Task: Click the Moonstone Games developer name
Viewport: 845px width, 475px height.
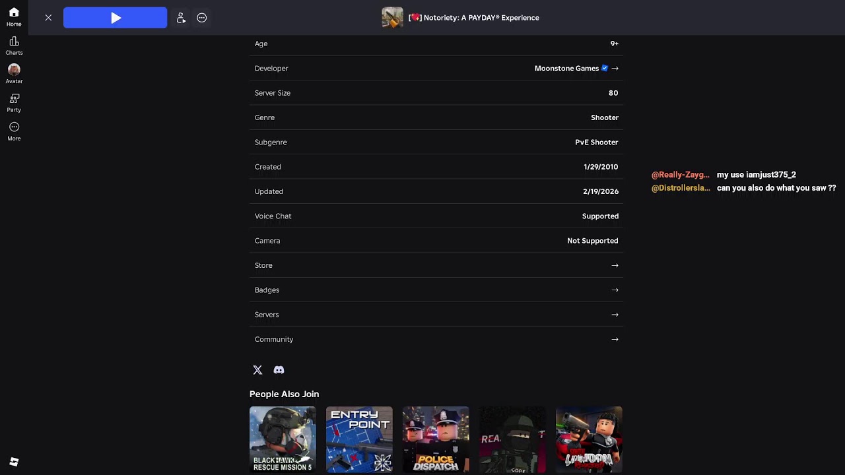Action: point(566,68)
